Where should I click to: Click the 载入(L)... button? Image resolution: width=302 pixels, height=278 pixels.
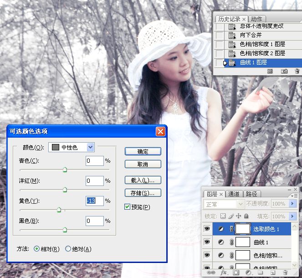pos(143,180)
